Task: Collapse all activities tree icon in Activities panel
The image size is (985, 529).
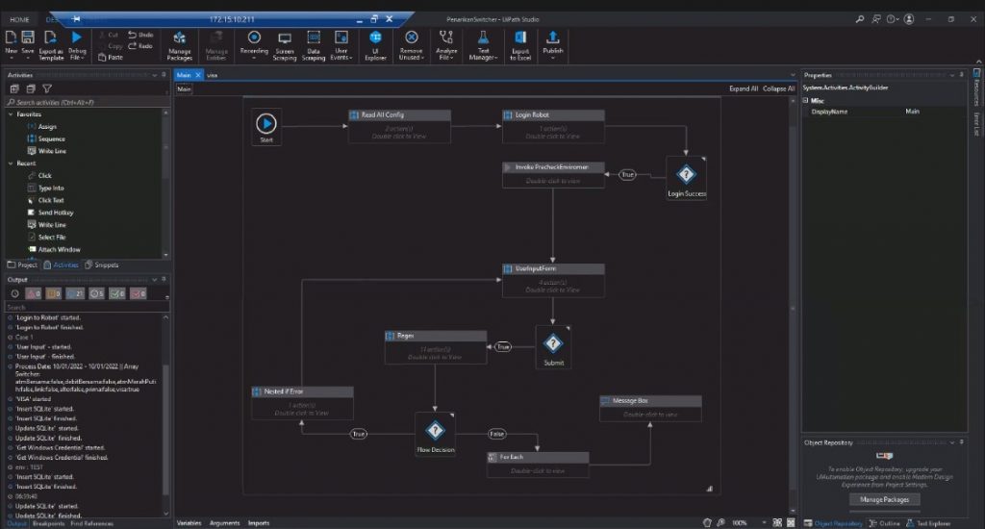Action: pyautogui.click(x=31, y=88)
